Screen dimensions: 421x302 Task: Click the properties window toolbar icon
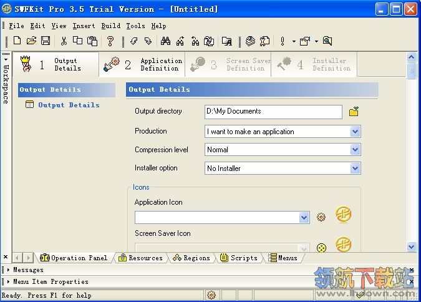(x=305, y=41)
